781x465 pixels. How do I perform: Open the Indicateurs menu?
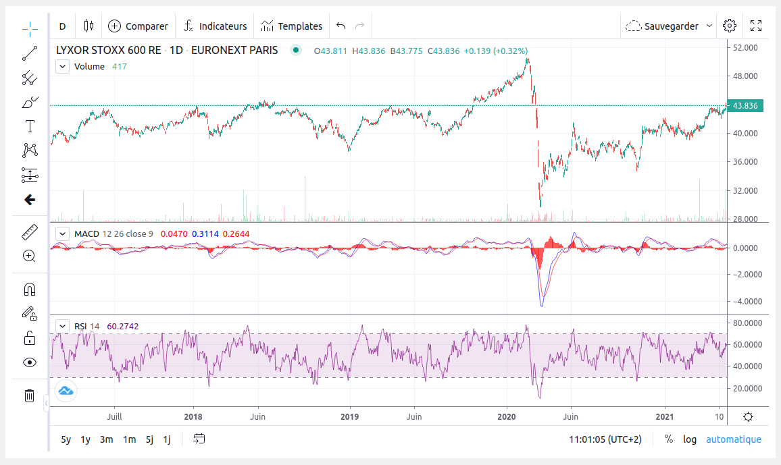point(215,26)
